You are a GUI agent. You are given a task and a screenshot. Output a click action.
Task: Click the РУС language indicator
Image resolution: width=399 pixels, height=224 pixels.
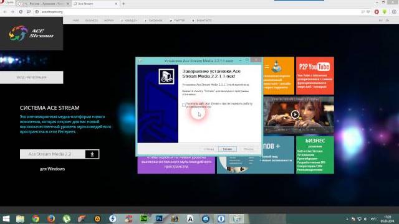click(x=373, y=219)
